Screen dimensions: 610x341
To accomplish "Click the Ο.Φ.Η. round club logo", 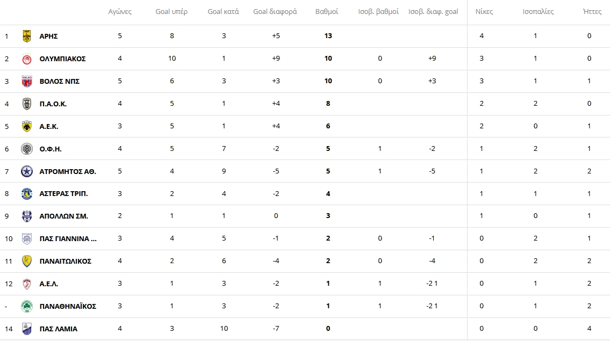I will pyautogui.click(x=27, y=149).
